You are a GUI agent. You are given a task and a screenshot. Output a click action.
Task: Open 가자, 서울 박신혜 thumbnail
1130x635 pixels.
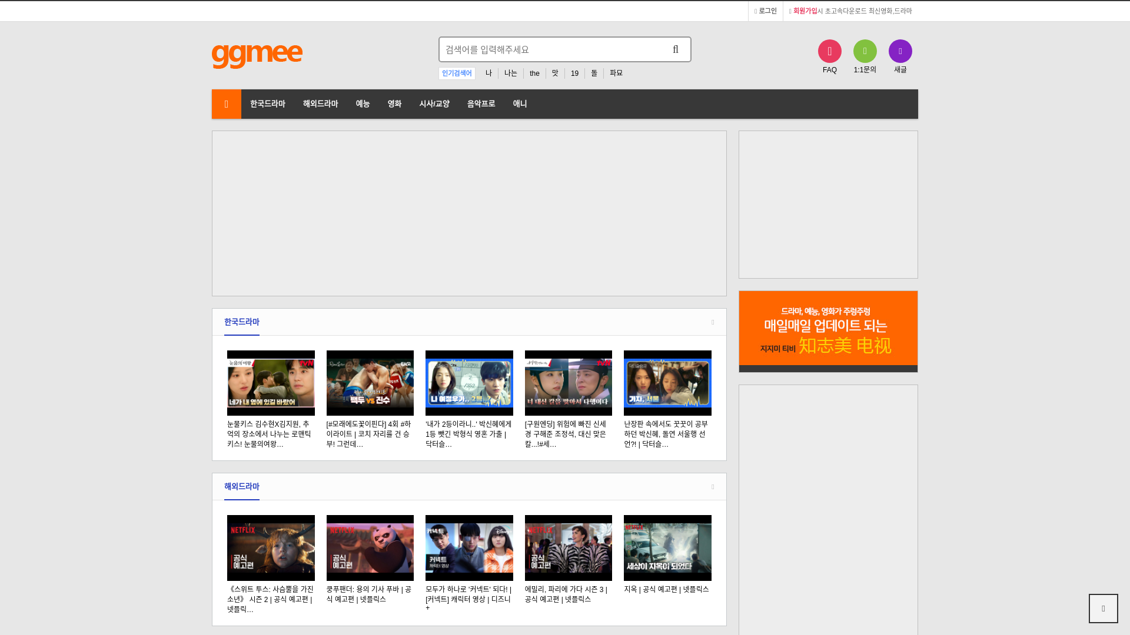click(x=667, y=383)
